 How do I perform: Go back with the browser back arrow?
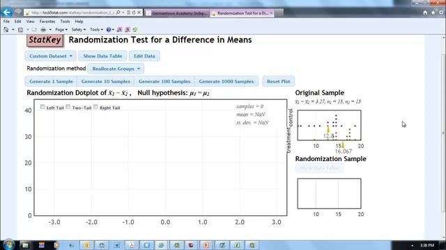pyautogui.click(x=6, y=12)
